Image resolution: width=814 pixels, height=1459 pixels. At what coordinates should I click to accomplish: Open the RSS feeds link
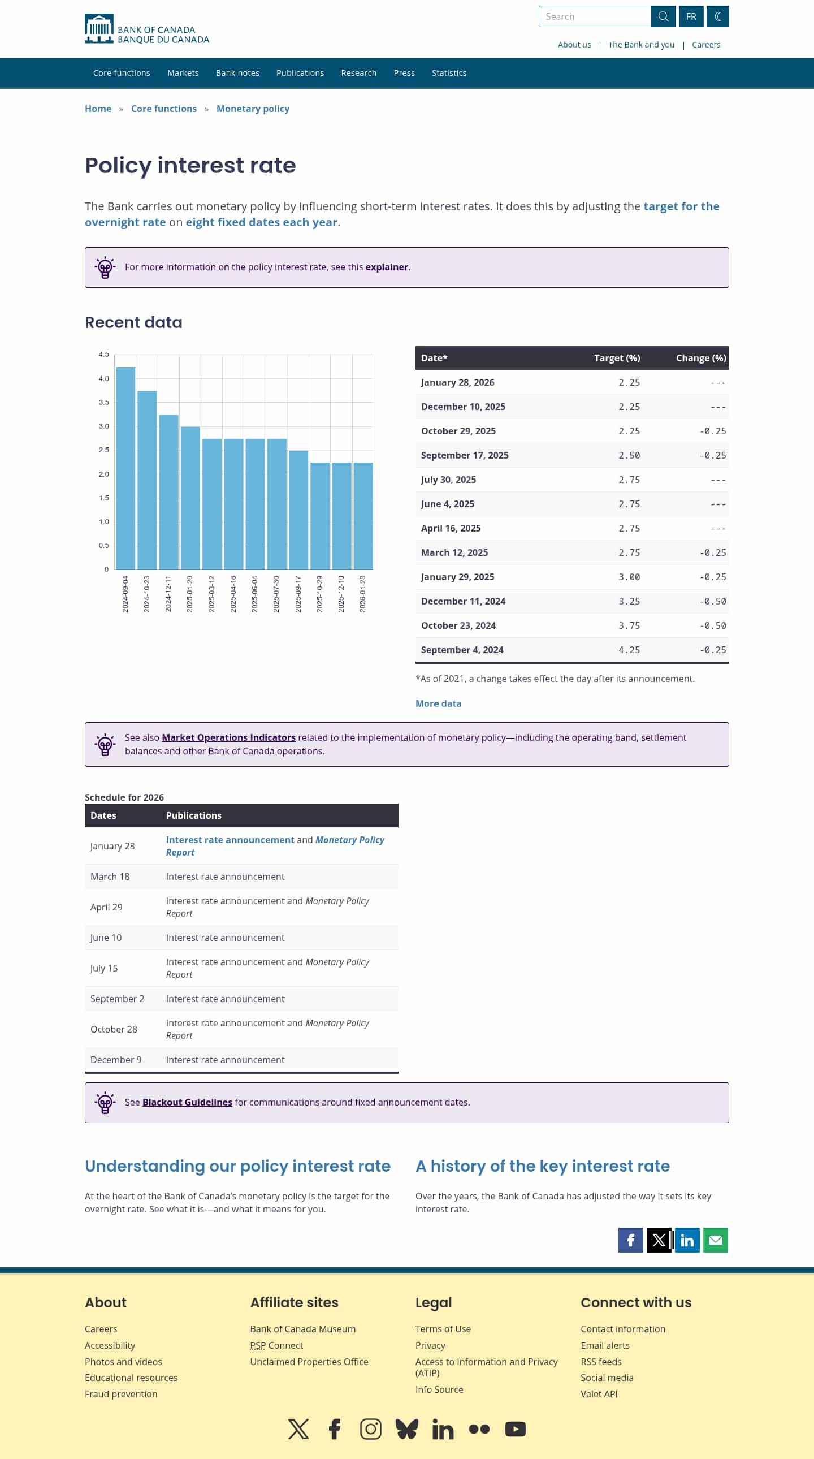(x=600, y=1362)
